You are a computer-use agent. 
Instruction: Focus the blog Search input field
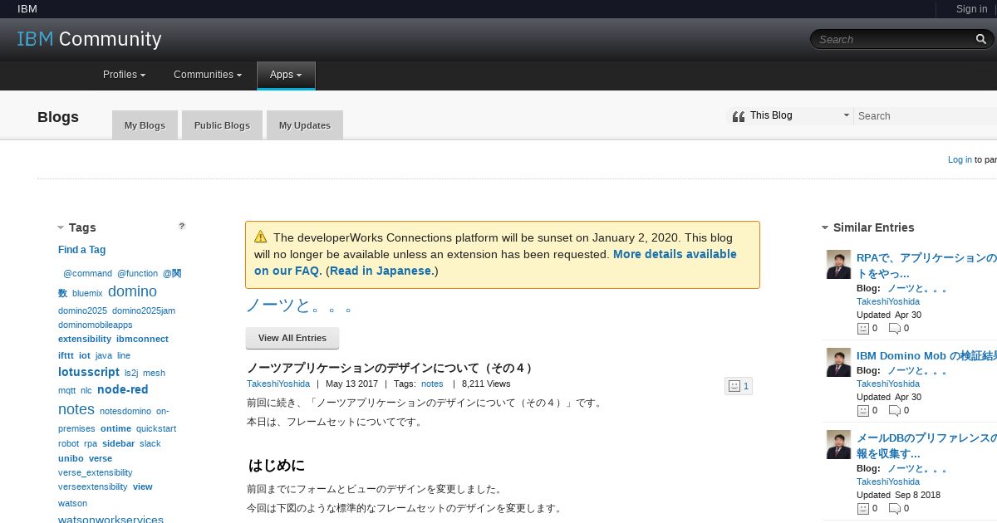pos(926,116)
